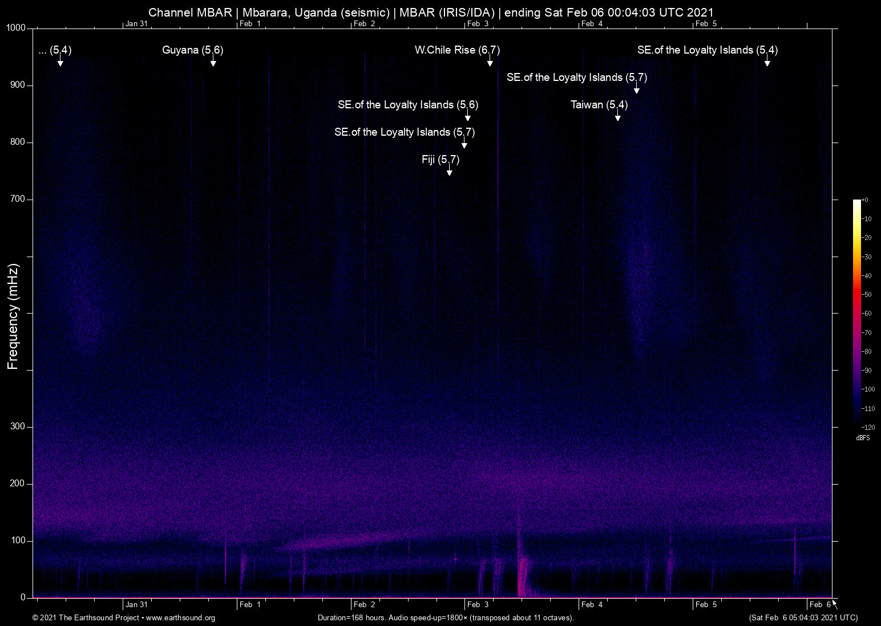Screen dimensions: 881x626
Task: Click the Fiji (5.7) earthquake label
Action: point(440,160)
